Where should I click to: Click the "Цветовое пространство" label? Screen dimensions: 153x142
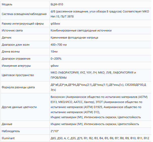(18, 75)
